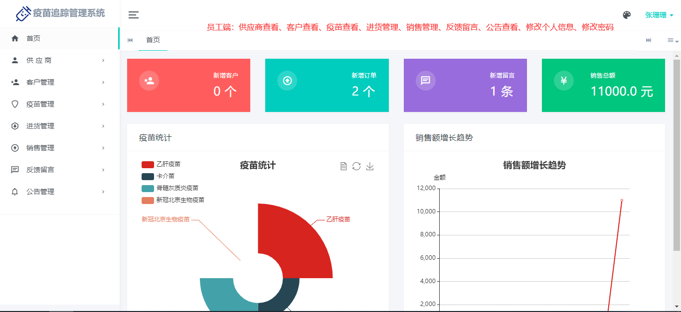Expand the 销售管理 menu chevron
Screen dimensions: 681x312
(x=103, y=148)
